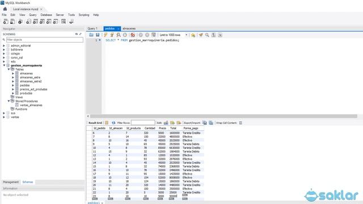Expand the ventas schema
The height and width of the screenshot is (204, 363).
4,117
